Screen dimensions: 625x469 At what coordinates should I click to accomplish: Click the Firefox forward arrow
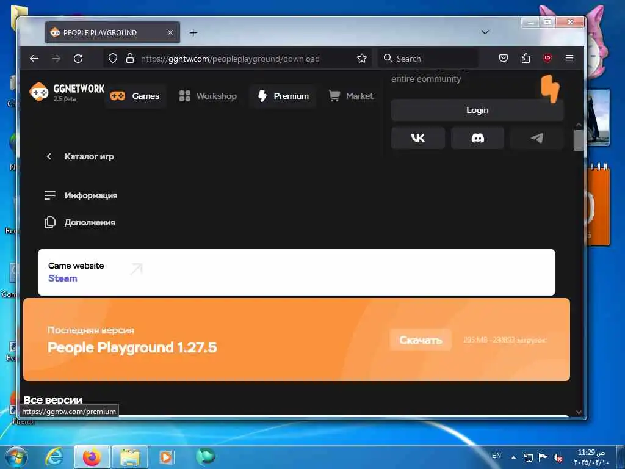coord(56,59)
